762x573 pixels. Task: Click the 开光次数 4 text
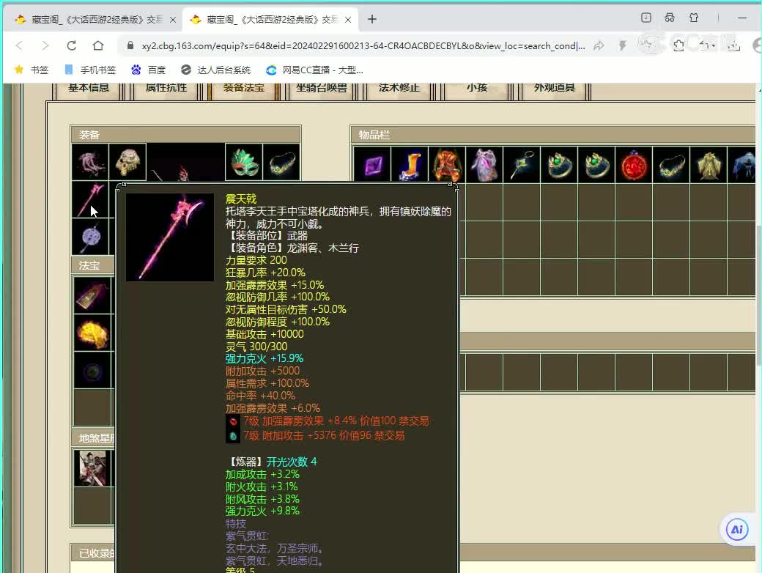pyautogui.click(x=292, y=462)
